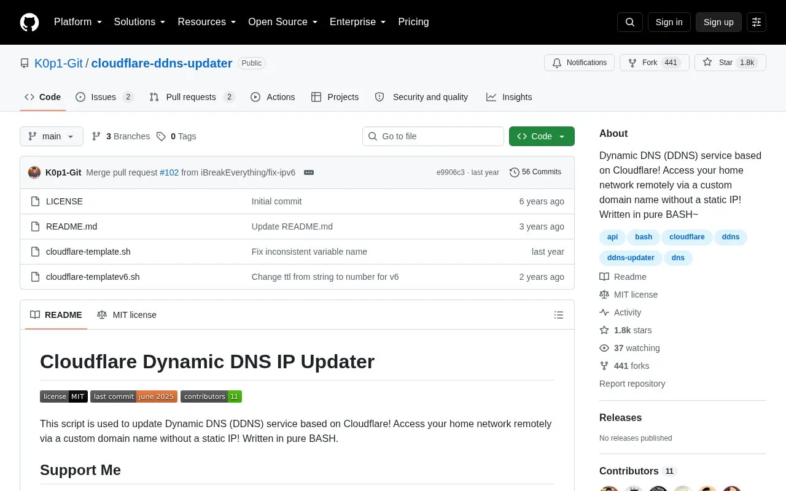The image size is (786, 491).
Task: Open the Actions tab
Action: click(x=273, y=97)
